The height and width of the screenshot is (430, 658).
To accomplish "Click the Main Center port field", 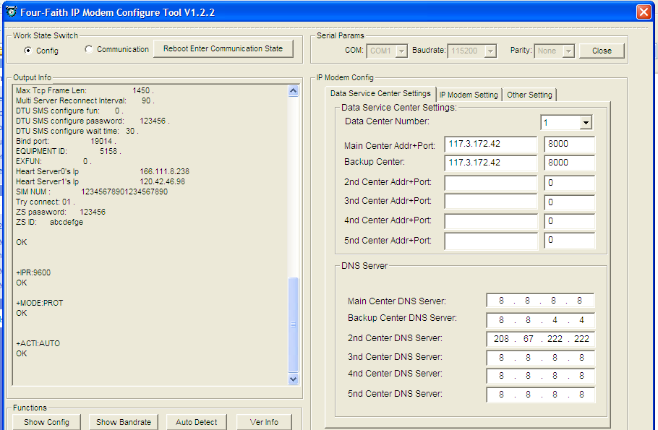I will tap(570, 144).
